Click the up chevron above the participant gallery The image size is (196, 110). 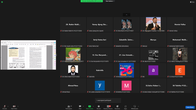tap(126, 15)
